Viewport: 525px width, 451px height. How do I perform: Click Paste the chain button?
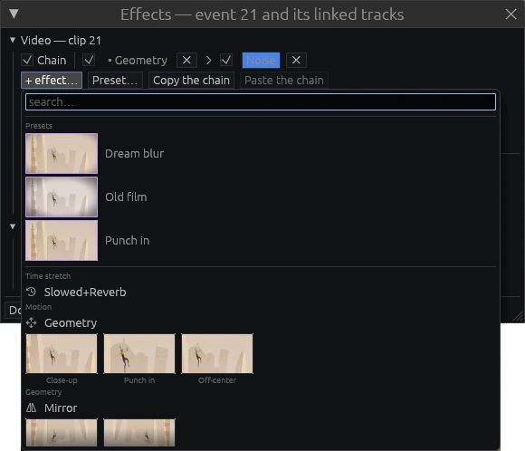tap(284, 81)
